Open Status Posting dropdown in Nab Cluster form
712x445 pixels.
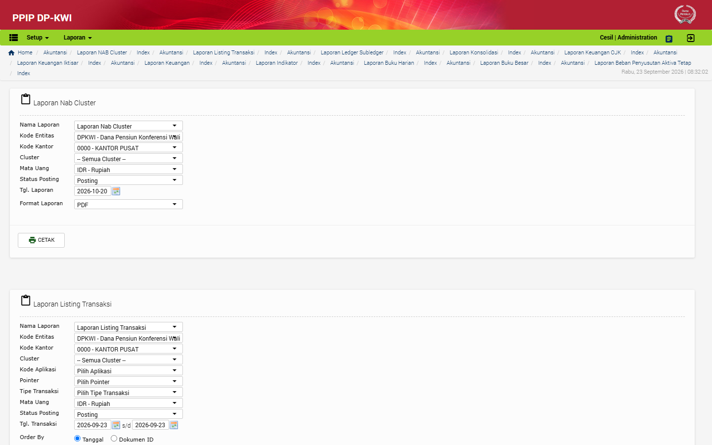click(129, 180)
